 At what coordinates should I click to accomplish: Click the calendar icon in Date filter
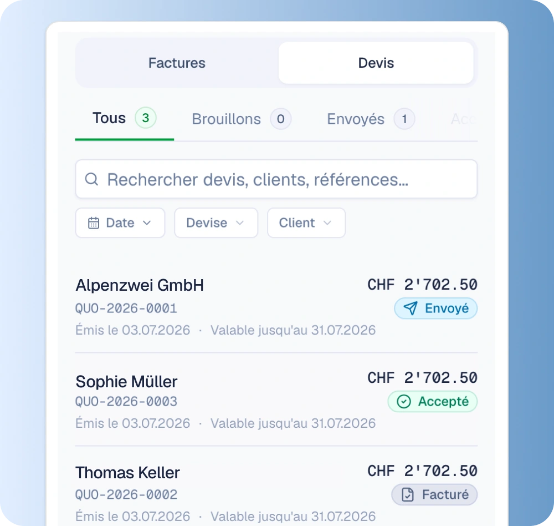94,223
